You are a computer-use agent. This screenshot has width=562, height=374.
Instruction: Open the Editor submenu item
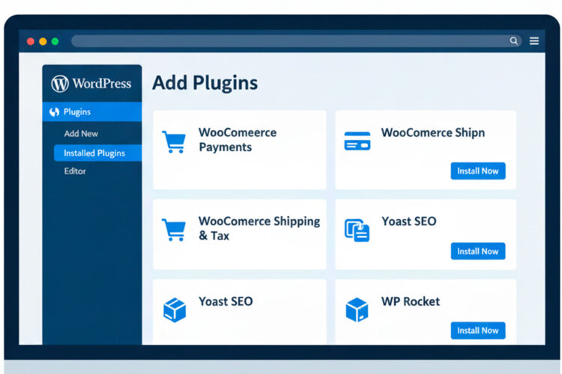click(x=75, y=171)
